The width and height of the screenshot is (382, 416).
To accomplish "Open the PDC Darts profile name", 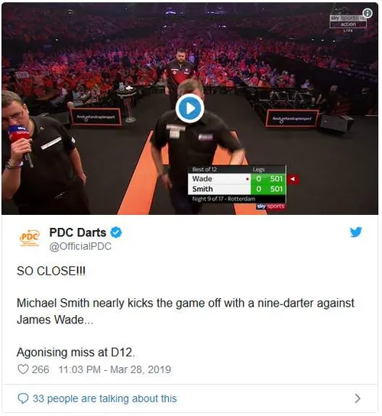I will 78,232.
